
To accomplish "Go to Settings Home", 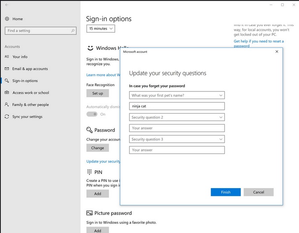I will pyautogui.click(x=18, y=19).
